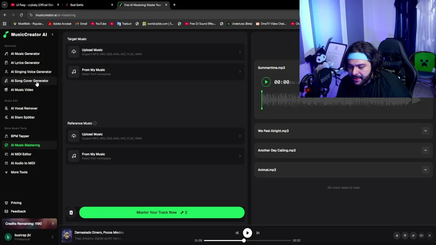The image size is (436, 245).
Task: Open the MoeWalls bookmark
Action: (28, 24)
